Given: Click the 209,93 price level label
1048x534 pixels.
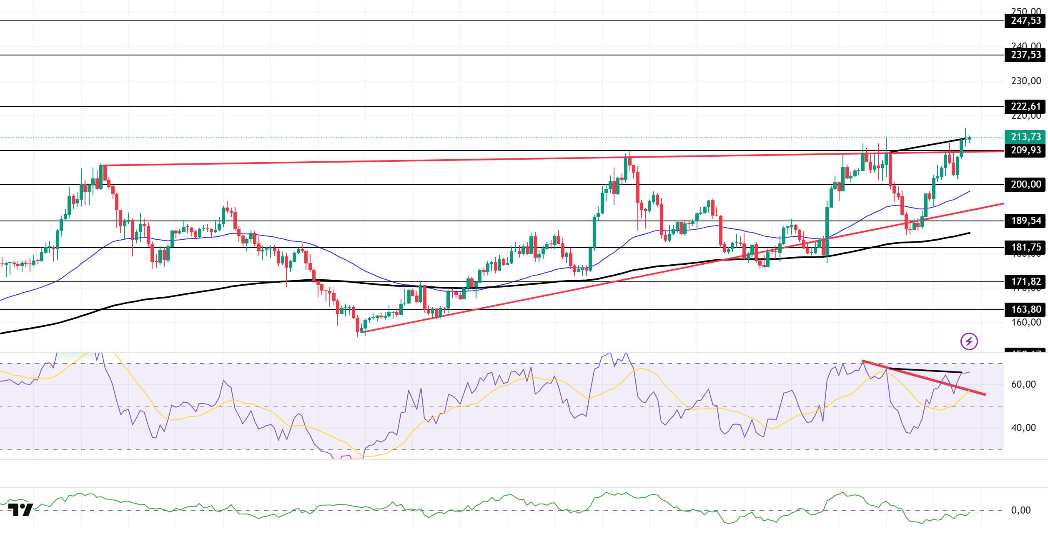Looking at the screenshot, I should pos(1025,150).
